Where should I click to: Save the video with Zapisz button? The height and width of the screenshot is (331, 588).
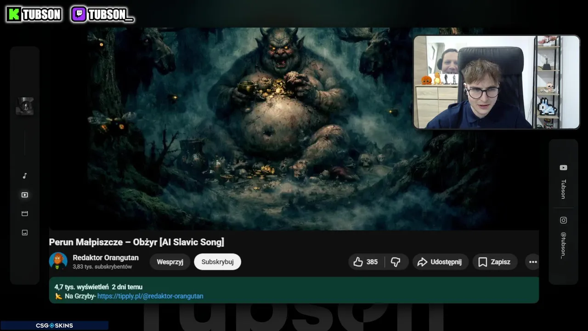pos(494,262)
